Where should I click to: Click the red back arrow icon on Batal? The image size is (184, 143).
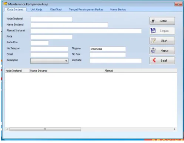[x=154, y=60]
